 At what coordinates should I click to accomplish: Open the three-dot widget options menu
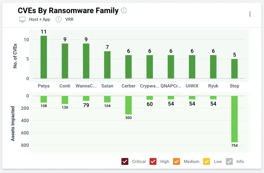[x=250, y=14]
